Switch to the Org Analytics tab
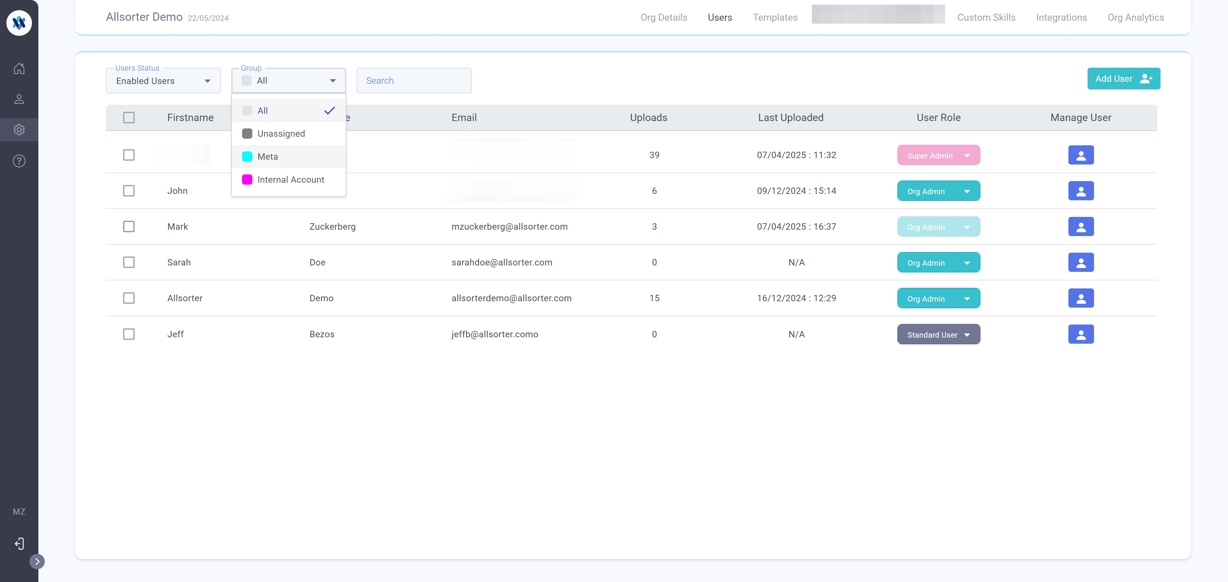This screenshot has height=582, width=1228. (x=1136, y=18)
